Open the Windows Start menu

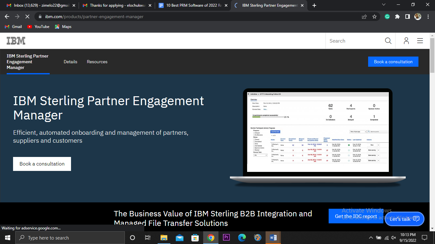click(7, 238)
